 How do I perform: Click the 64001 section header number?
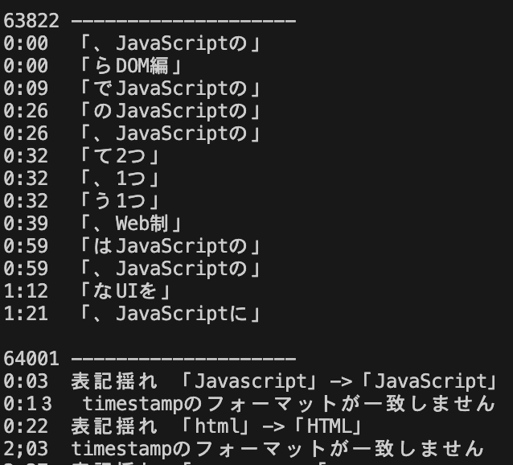(x=31, y=358)
